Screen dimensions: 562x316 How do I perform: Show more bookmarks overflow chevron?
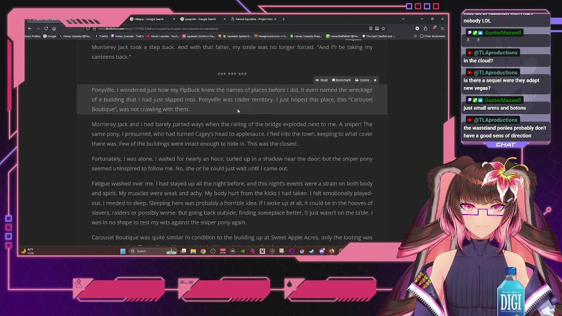pyautogui.click(x=415, y=36)
